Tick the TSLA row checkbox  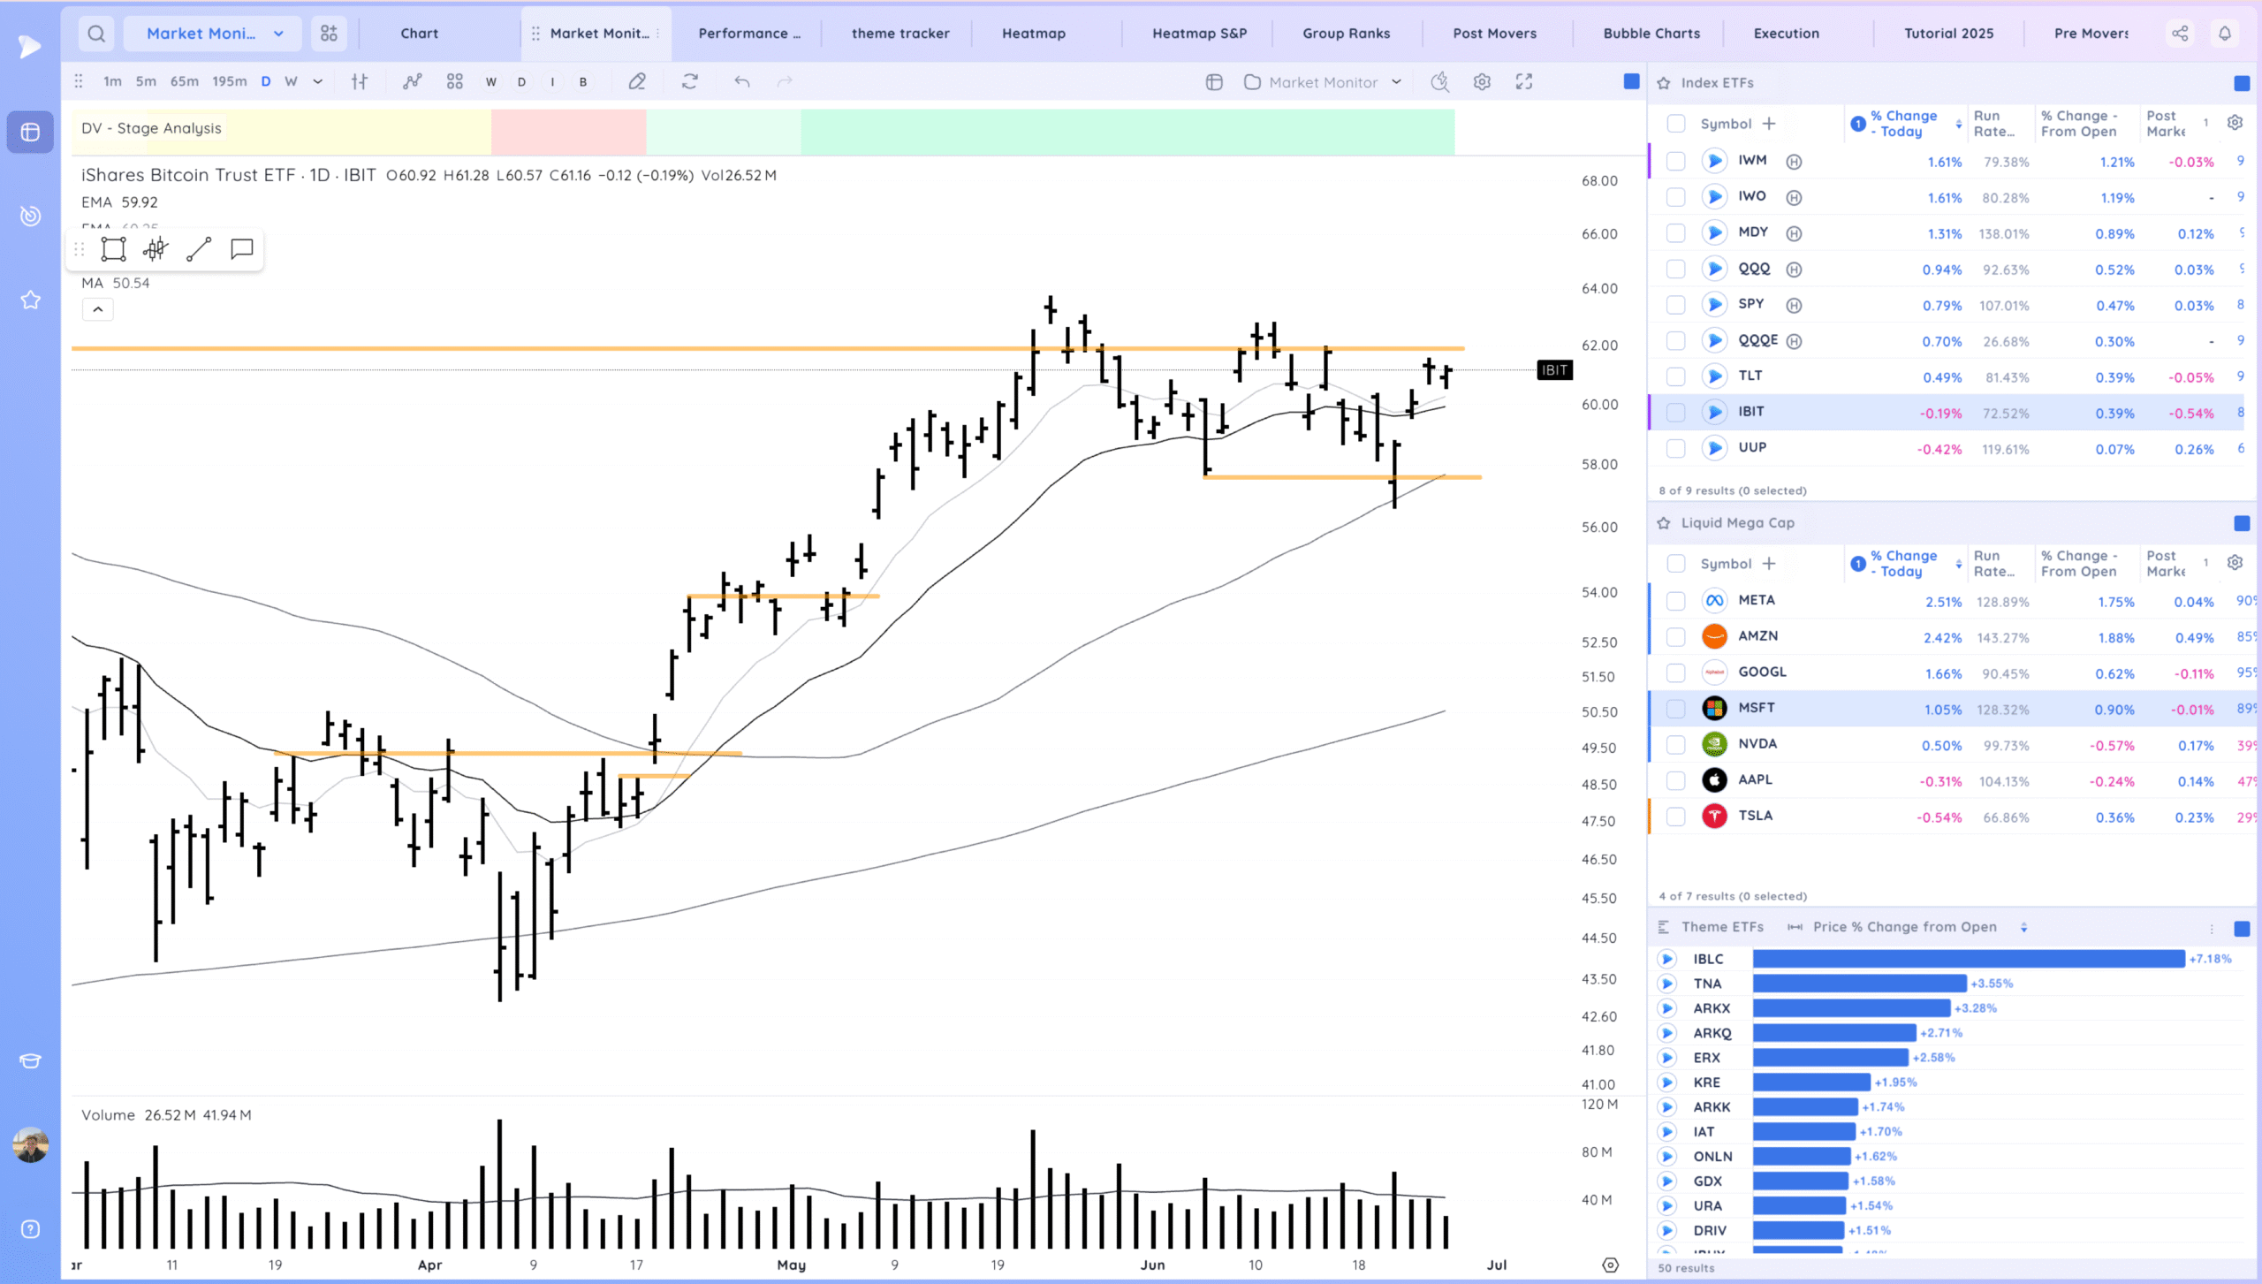point(1675,817)
